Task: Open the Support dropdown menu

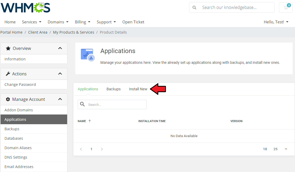Action: pos(106,22)
